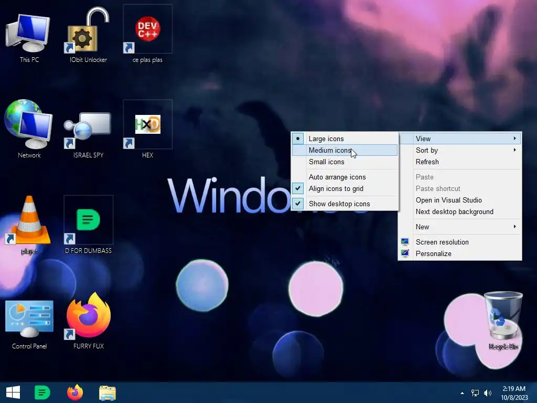Expand the View submenu entry
Image resolution: width=537 pixels, height=403 pixels.
tap(460, 139)
